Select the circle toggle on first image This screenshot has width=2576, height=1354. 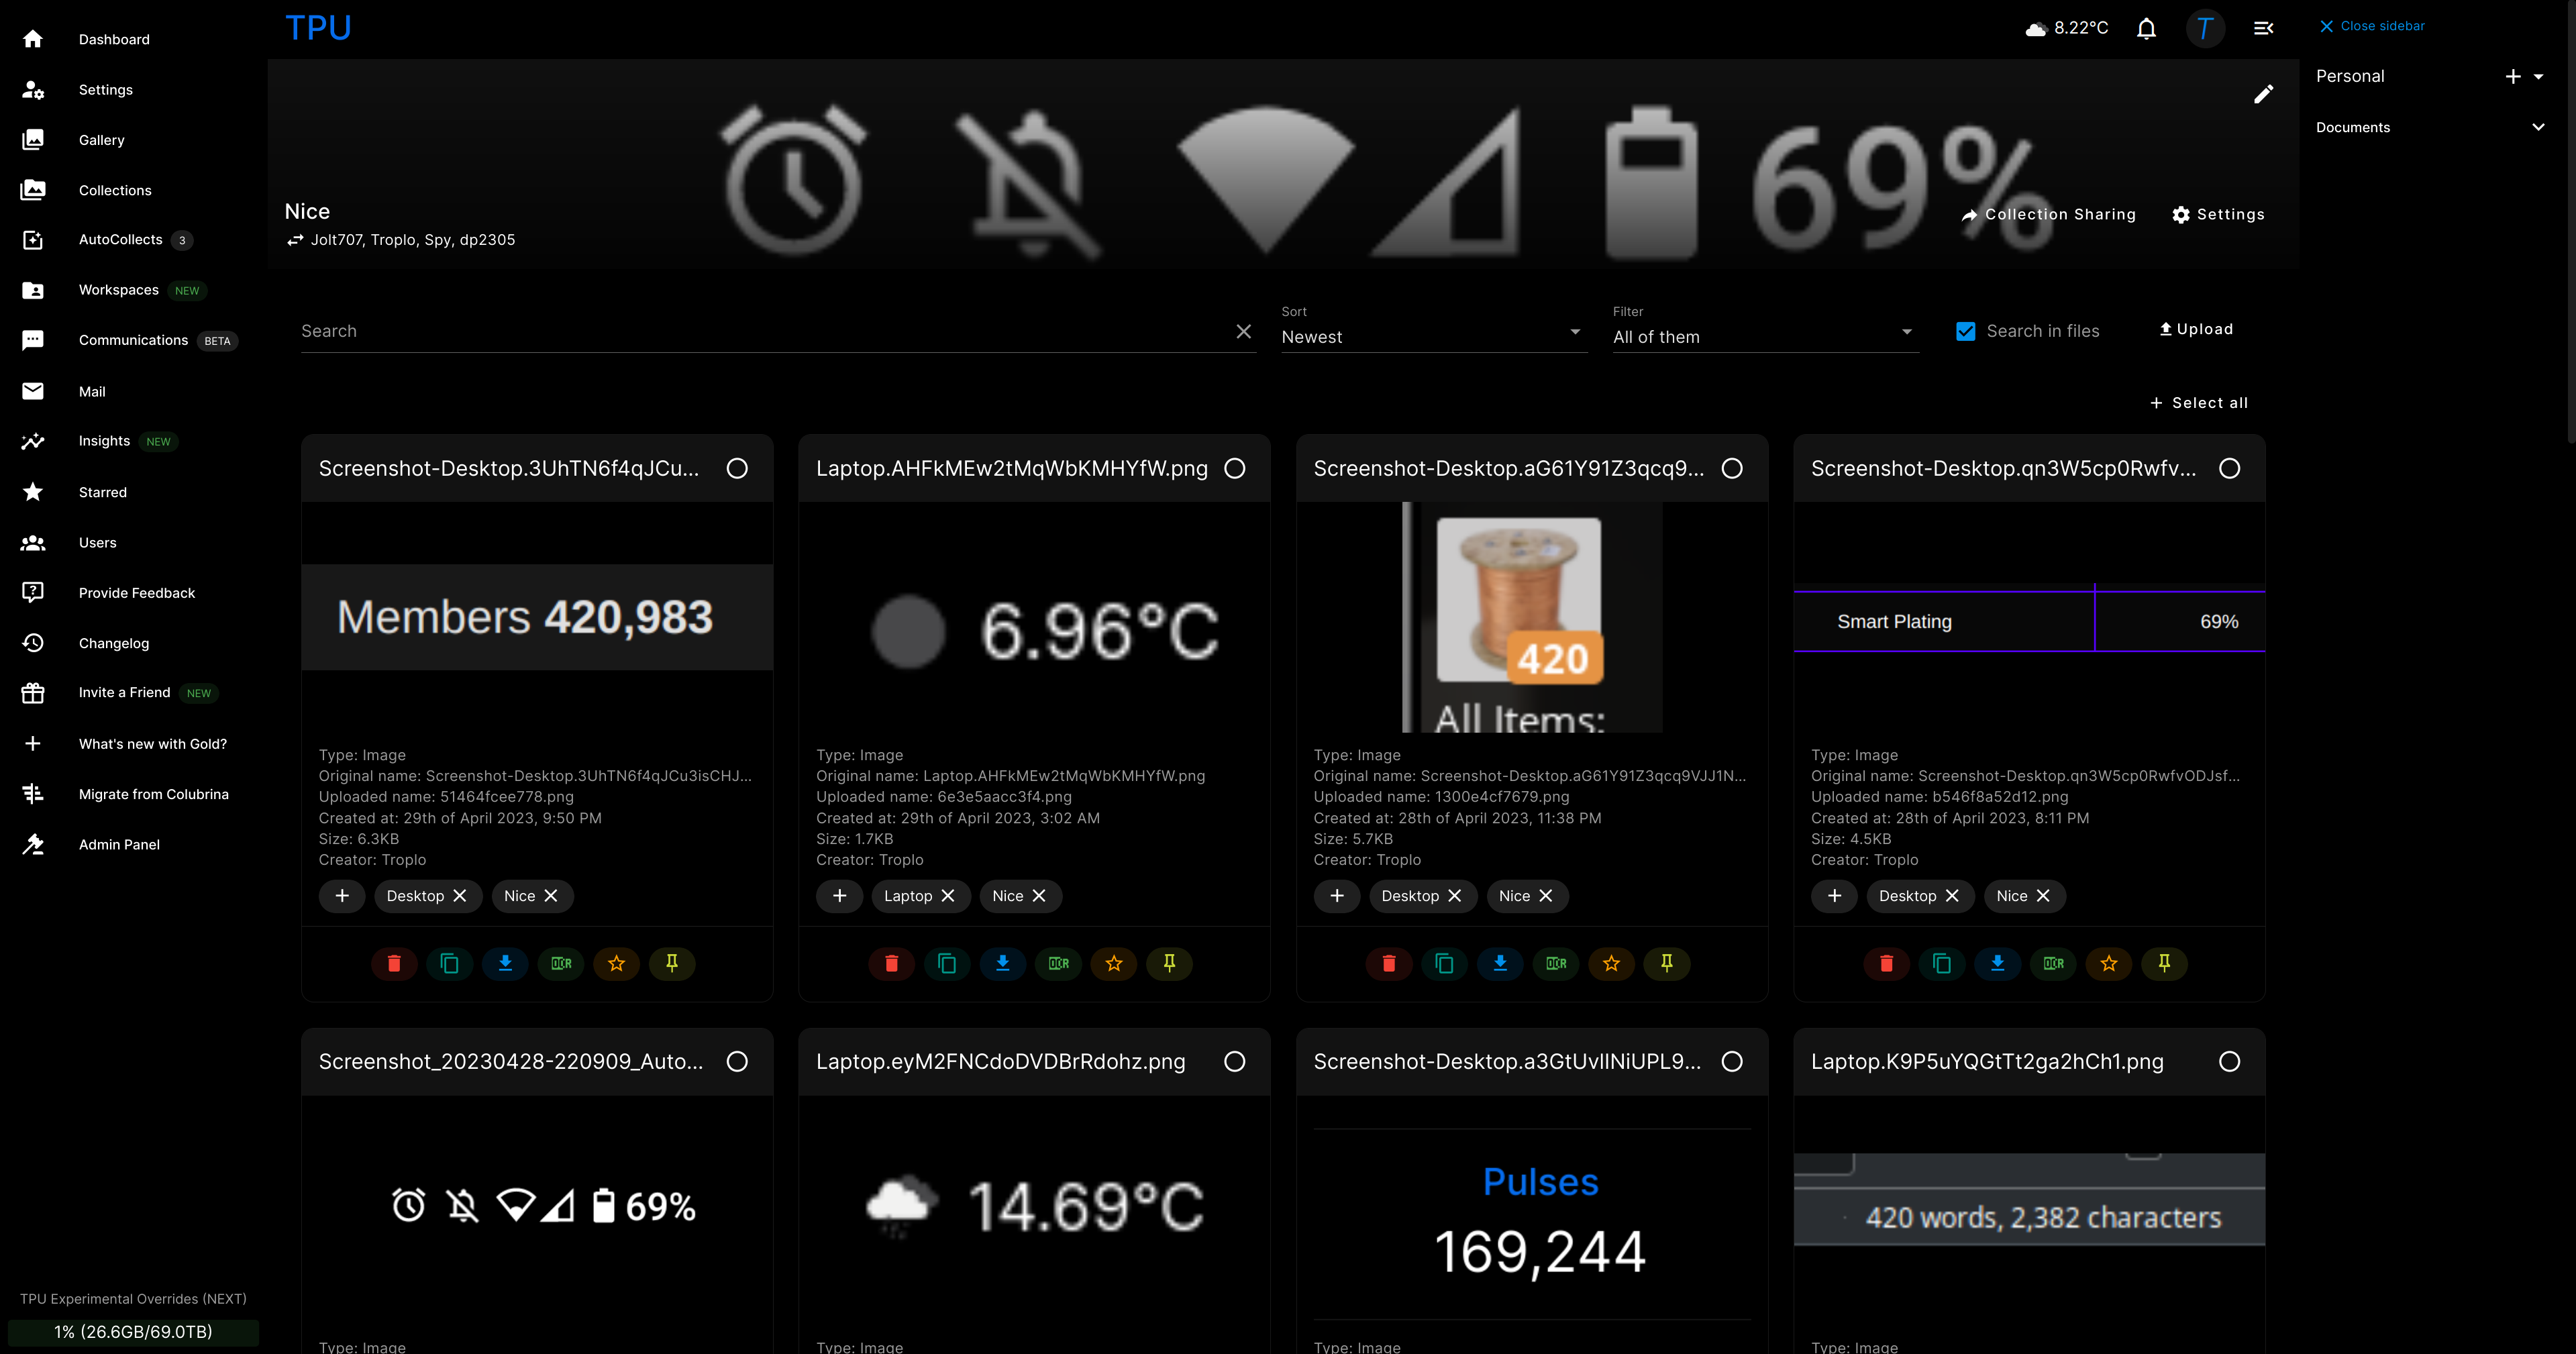pos(736,468)
